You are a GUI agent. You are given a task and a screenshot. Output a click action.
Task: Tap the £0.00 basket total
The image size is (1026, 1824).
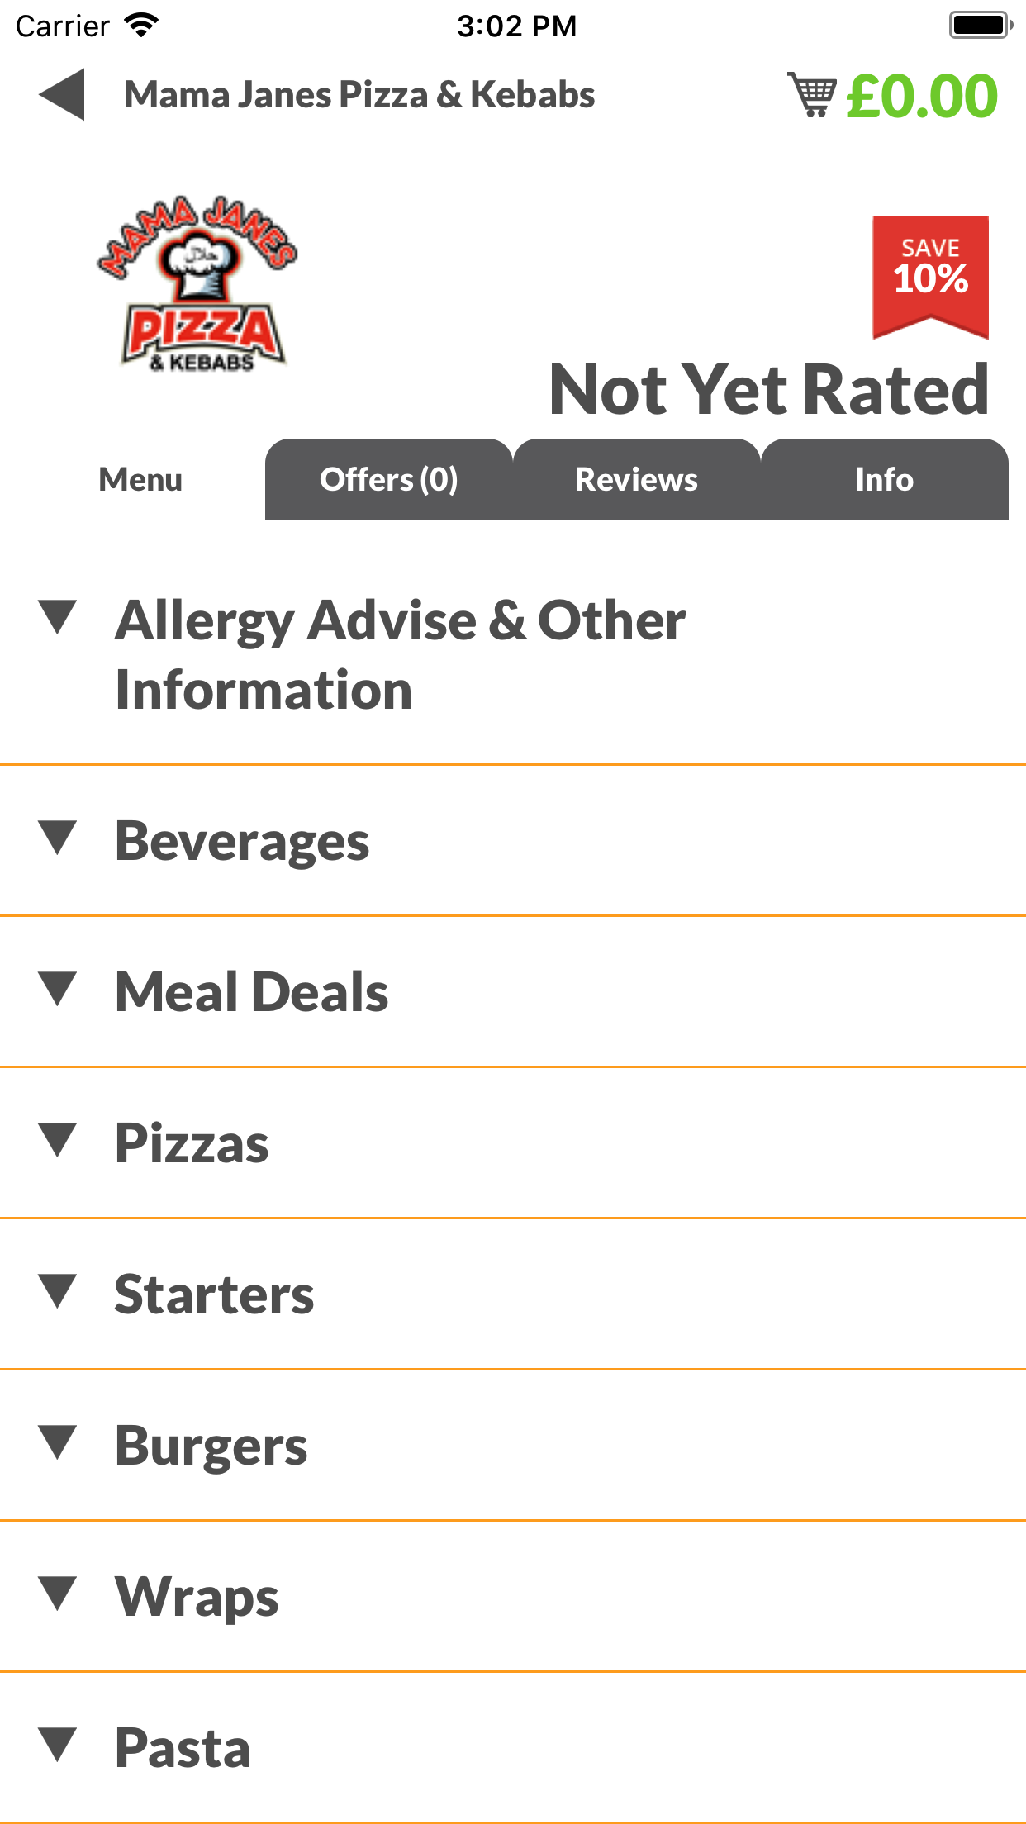(922, 96)
